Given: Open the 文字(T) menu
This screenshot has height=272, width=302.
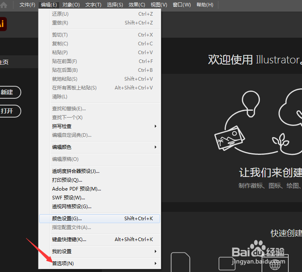Looking at the screenshot, I should pyautogui.click(x=93, y=5).
